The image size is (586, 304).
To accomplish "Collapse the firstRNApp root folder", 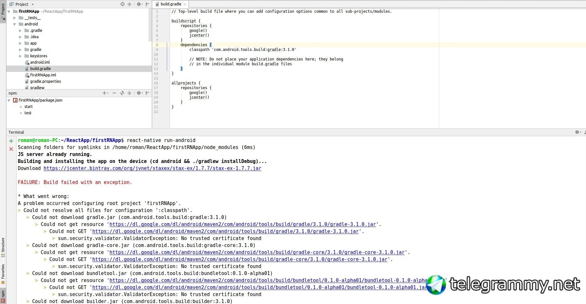I will click(x=9, y=11).
